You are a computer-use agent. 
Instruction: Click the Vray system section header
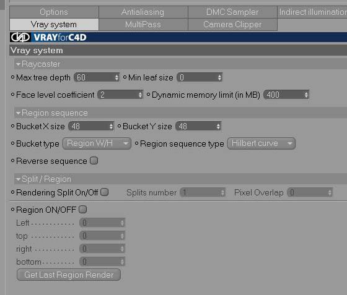tap(178, 51)
